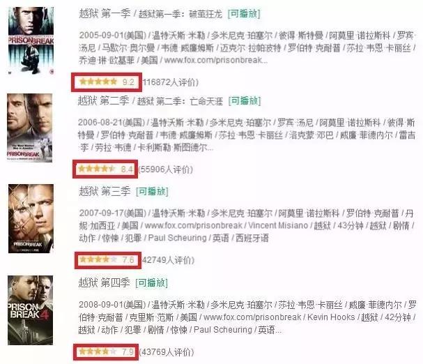
Task: Open the 43769人评价 reviews count
Action: 167,352
